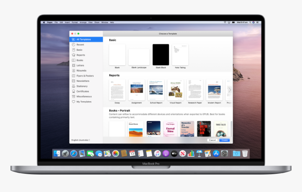Open the Numbers app in Dock
The image size is (302, 192).
191,153
